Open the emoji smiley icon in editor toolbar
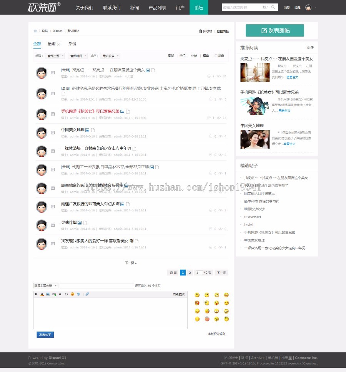 [x=73, y=294]
